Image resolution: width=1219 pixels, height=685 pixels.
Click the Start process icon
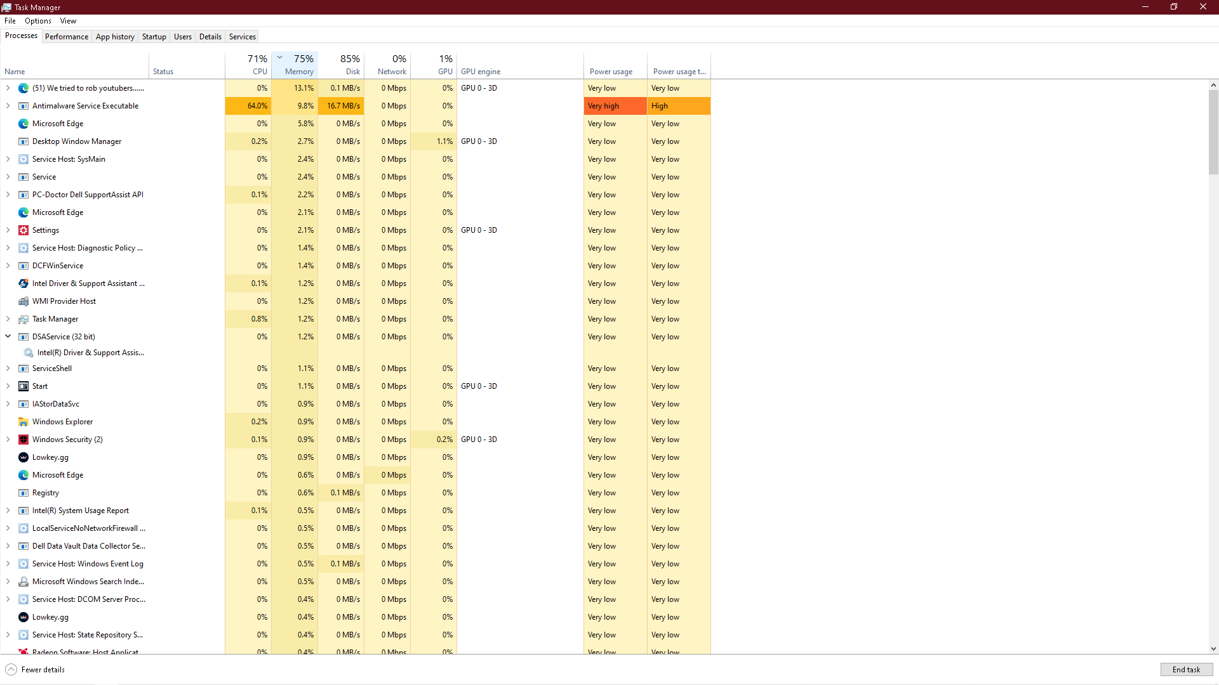click(23, 386)
